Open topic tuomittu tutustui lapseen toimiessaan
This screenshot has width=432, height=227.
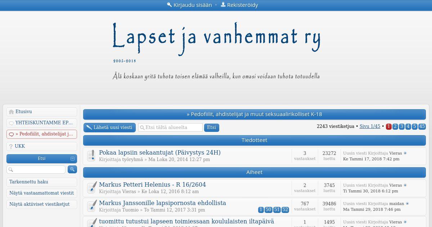[186, 221]
